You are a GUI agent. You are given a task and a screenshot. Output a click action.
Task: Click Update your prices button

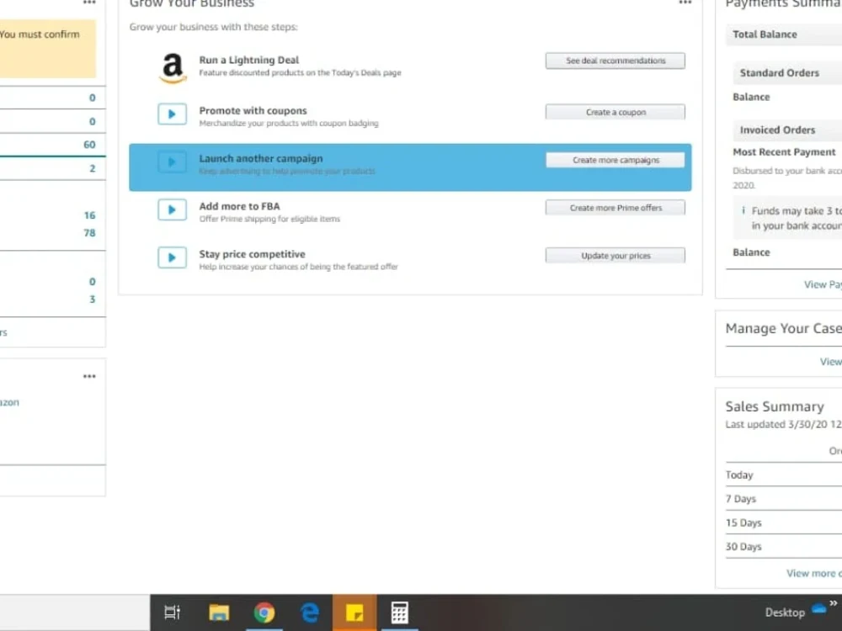616,256
